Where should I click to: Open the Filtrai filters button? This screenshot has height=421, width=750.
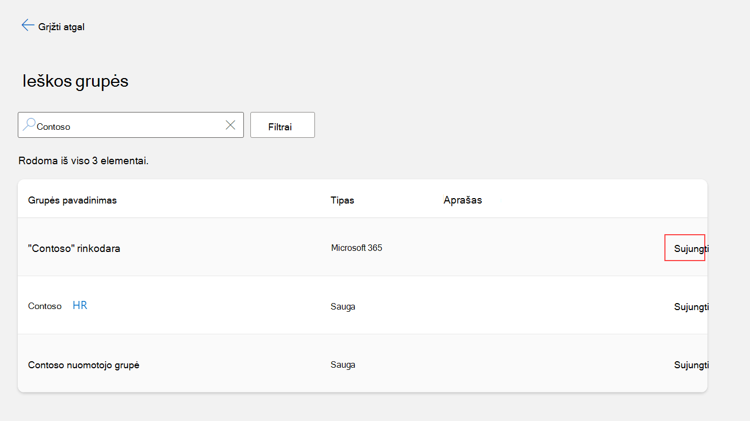click(x=283, y=125)
